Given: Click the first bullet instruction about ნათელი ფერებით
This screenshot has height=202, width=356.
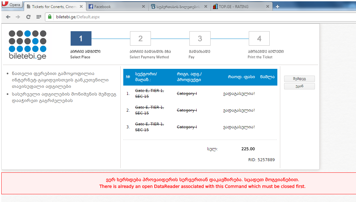Looking at the screenshot, I should (60, 80).
